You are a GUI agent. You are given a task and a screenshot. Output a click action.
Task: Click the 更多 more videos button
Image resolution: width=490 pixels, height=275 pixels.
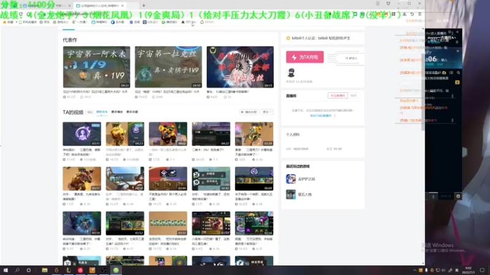point(266,112)
